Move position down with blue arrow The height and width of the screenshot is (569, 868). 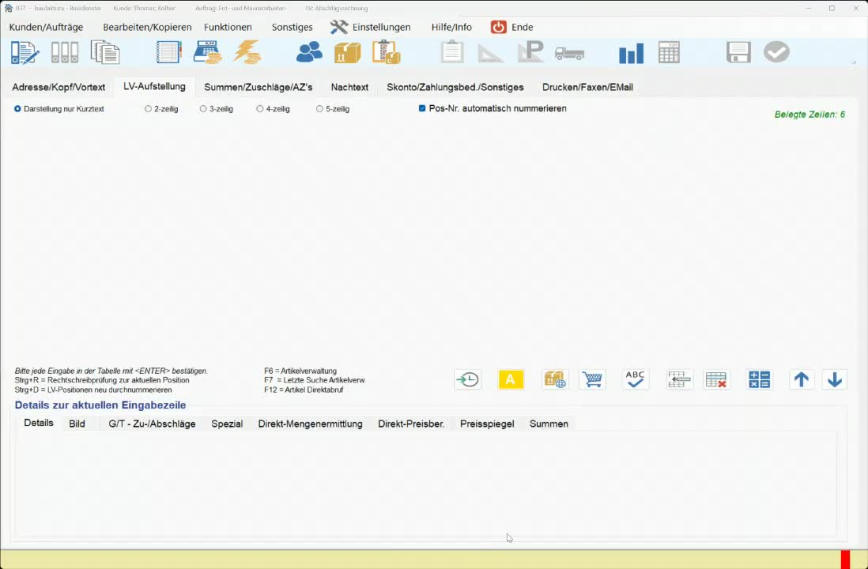834,379
